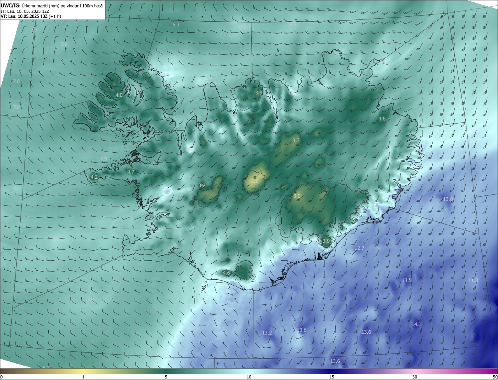Click the 11.8 value label on the map

[x=473, y=281]
